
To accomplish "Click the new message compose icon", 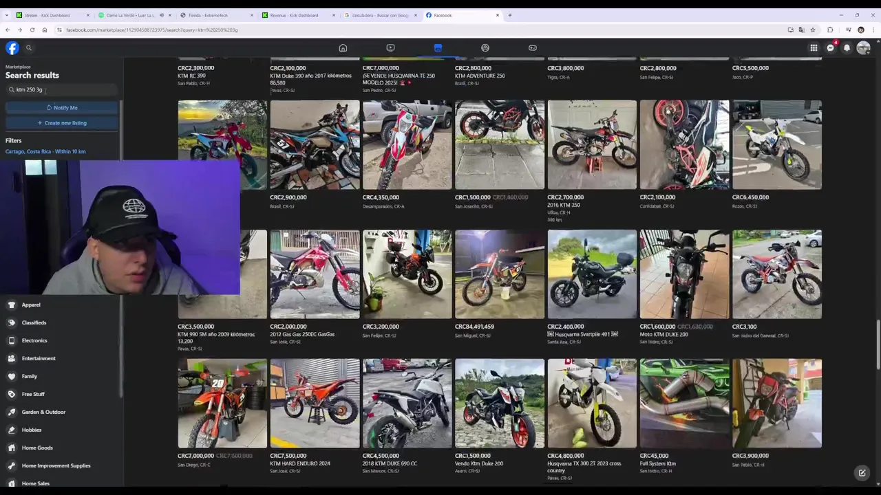I will 862,473.
